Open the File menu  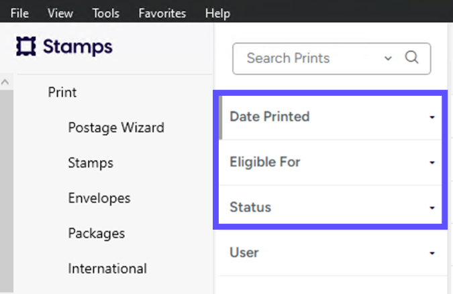(19, 13)
